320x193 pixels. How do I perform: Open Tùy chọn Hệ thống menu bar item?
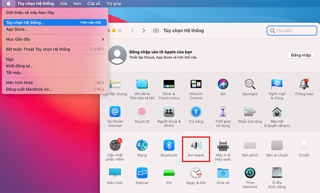pos(36,4)
